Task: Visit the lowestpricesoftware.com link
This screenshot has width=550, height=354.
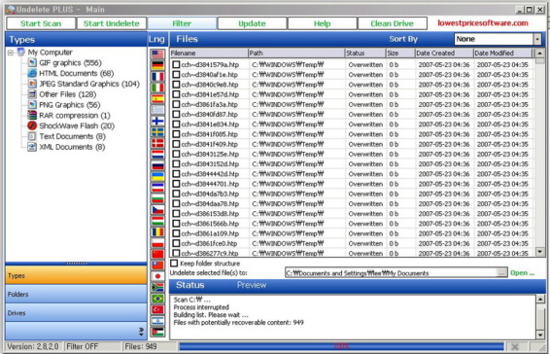Action: tap(483, 23)
